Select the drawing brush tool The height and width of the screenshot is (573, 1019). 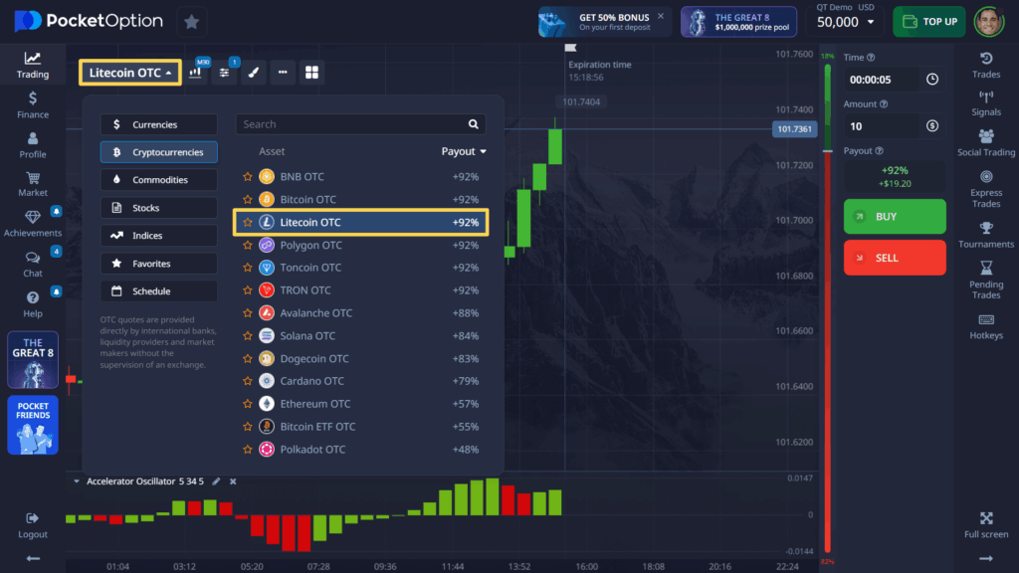253,72
